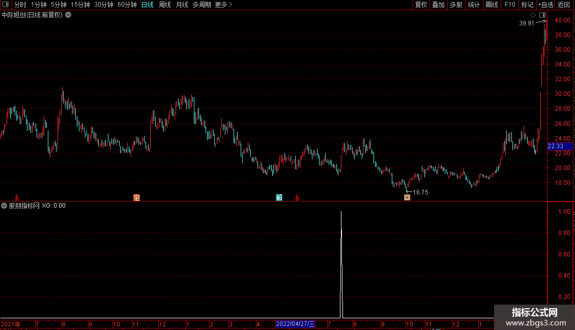This screenshot has width=575, height=330.
Task: Select the 1分钟 period
Action: coord(39,5)
